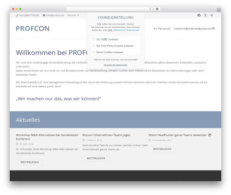
Task: Open article 'Workshop M&A-Alternativen bei Handelsblatt-Konferenz'
Action: pos(48,137)
